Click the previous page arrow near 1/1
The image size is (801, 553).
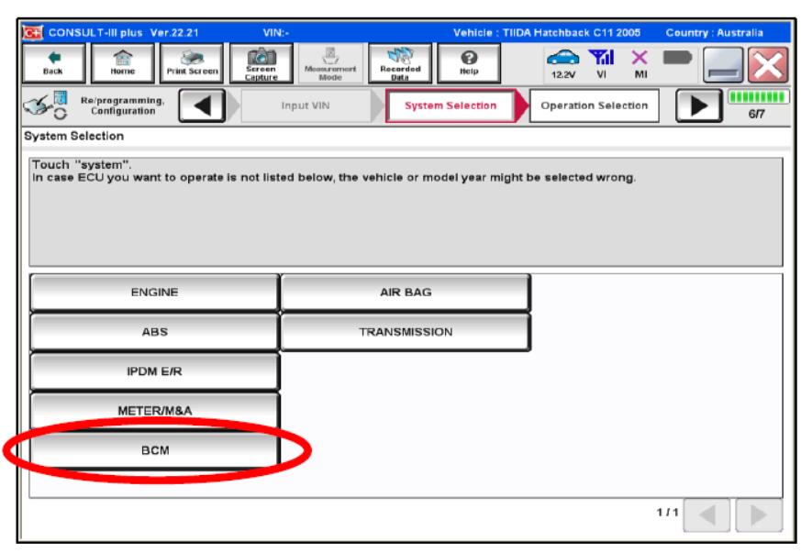707,515
